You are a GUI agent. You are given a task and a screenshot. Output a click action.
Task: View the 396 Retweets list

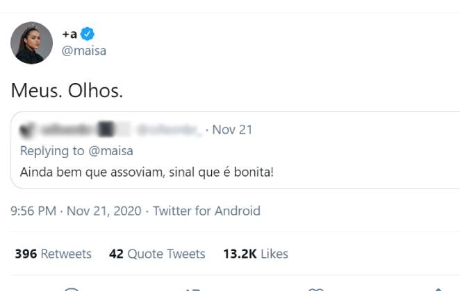[53, 254]
